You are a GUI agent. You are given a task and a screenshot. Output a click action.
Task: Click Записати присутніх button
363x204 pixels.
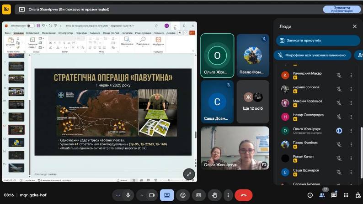(x=318, y=41)
